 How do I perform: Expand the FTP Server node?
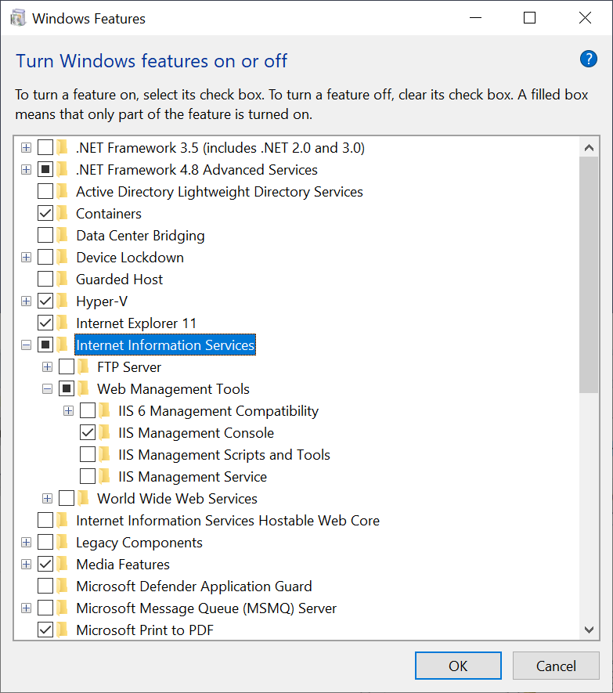pos(47,366)
